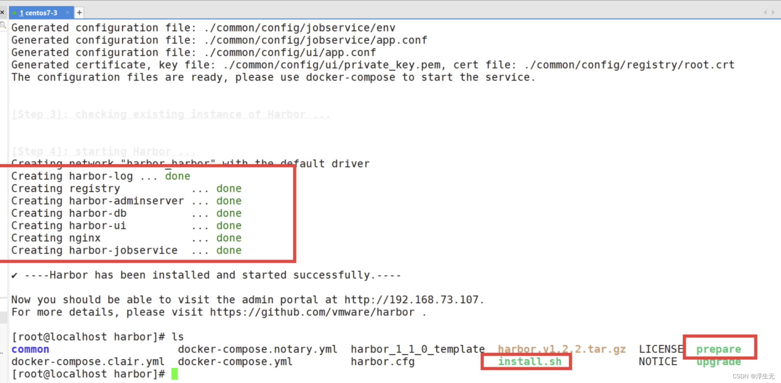Click the terminal cursor at the prompt
The width and height of the screenshot is (781, 383).
pos(175,374)
